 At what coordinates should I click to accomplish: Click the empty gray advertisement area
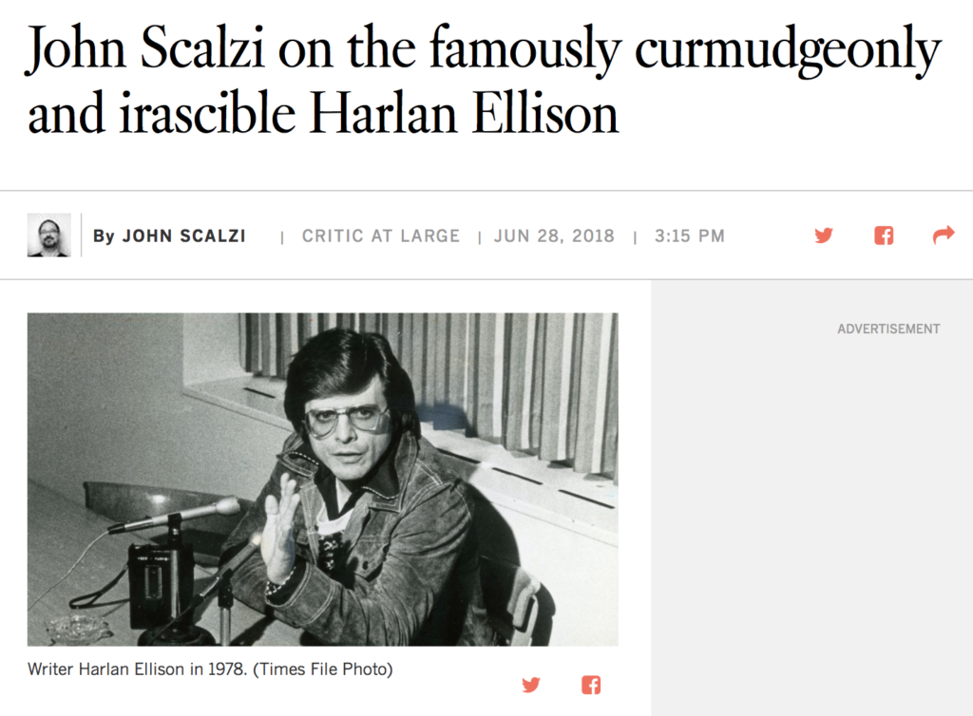[811, 522]
